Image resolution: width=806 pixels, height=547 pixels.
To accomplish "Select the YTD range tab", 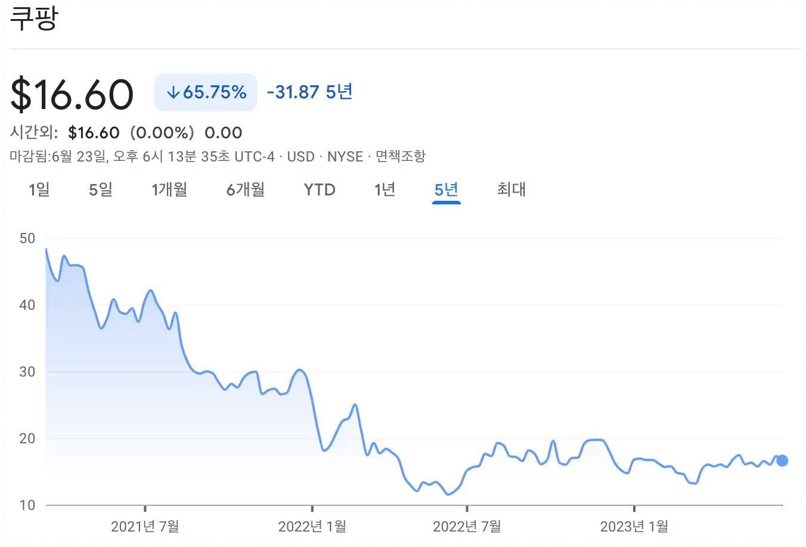I will [320, 189].
